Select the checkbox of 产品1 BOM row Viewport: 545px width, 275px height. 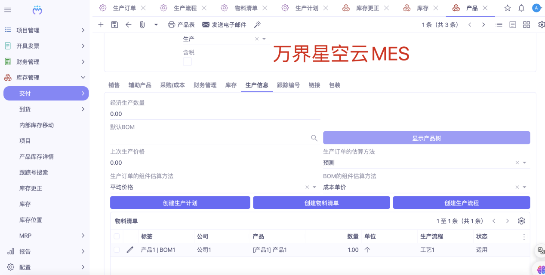point(117,249)
